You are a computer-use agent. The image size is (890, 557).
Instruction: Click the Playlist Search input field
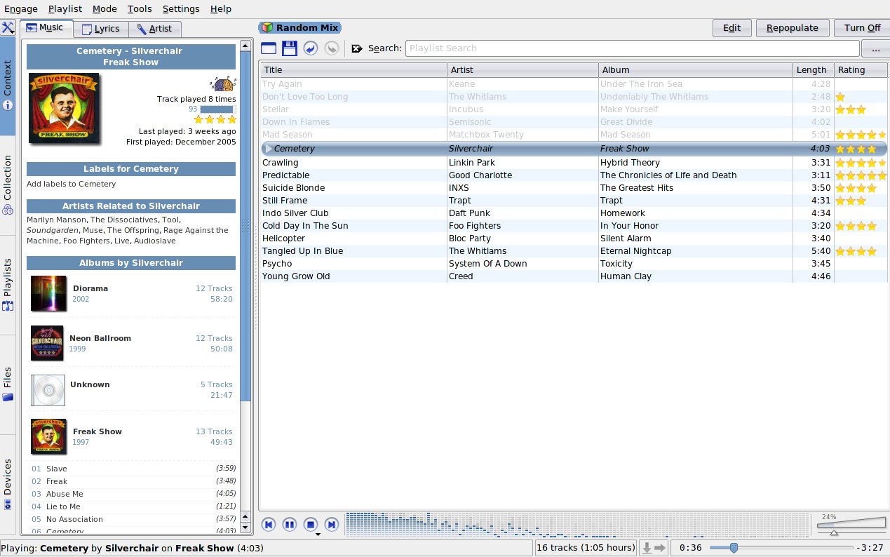click(x=632, y=48)
